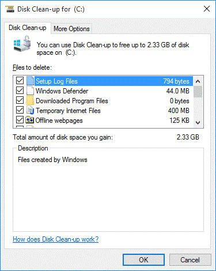
Task: Click the Temporary Internet Files page icon
Action: [x=30, y=111]
